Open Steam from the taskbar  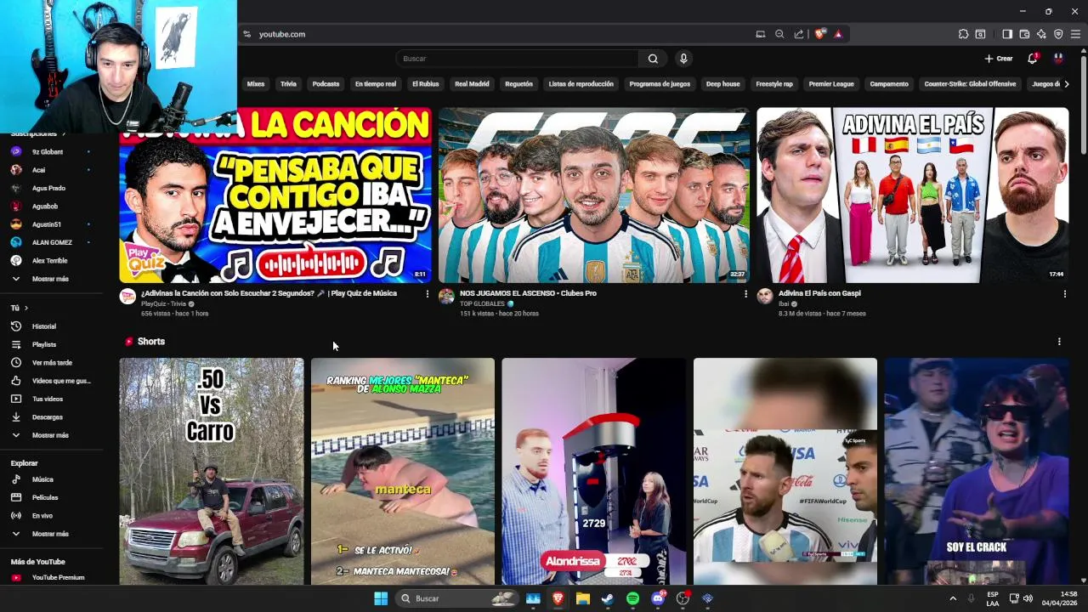(608, 598)
